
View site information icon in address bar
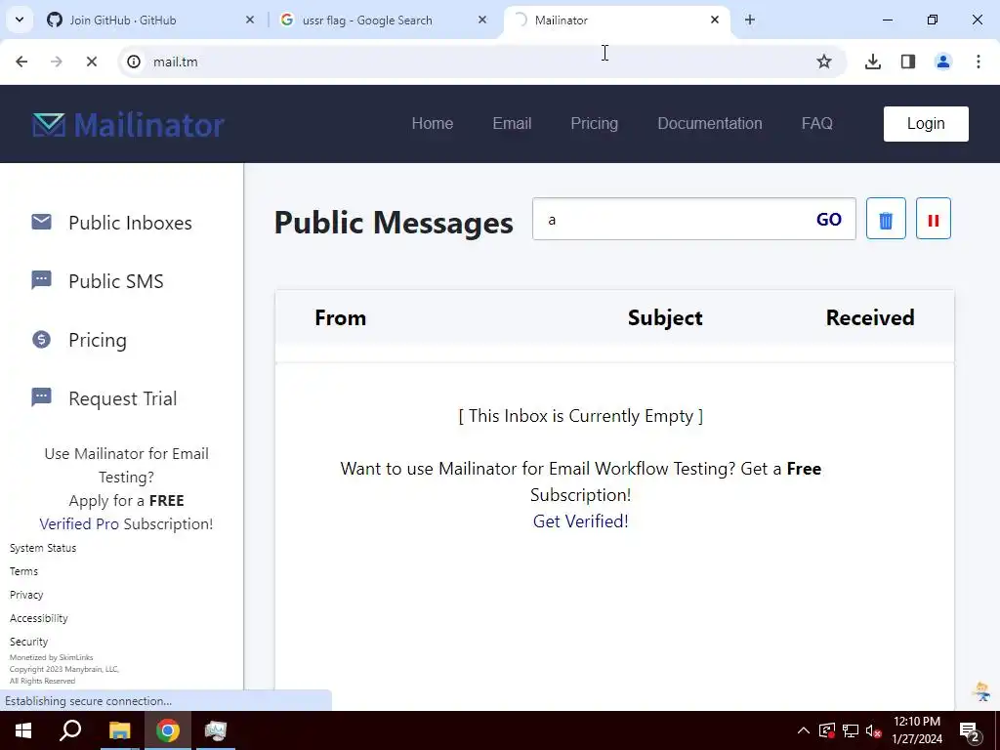(133, 62)
